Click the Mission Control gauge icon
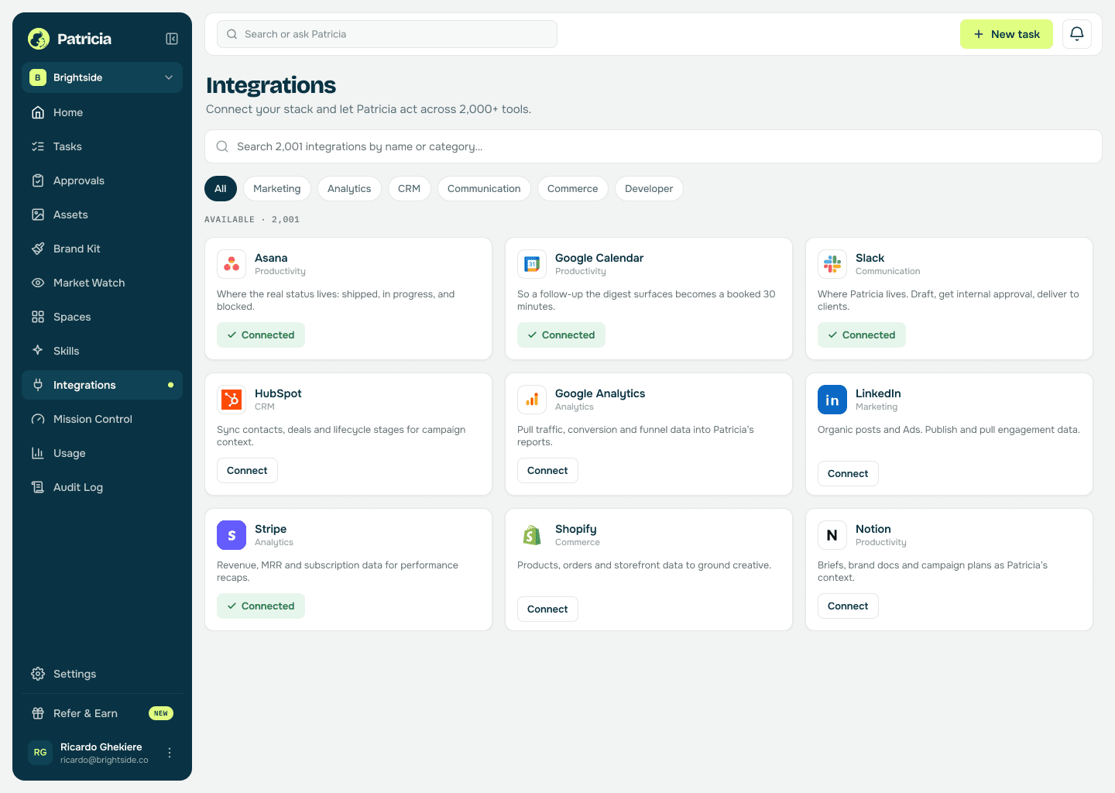 pos(38,419)
